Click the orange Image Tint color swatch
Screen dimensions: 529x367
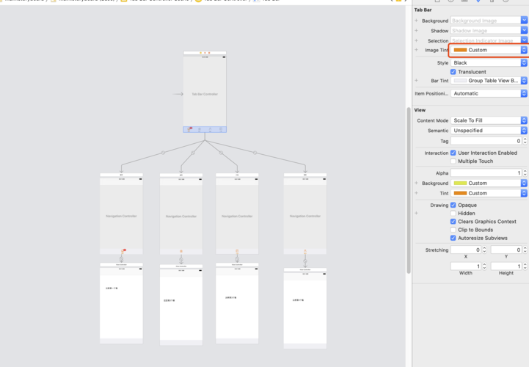(460, 50)
